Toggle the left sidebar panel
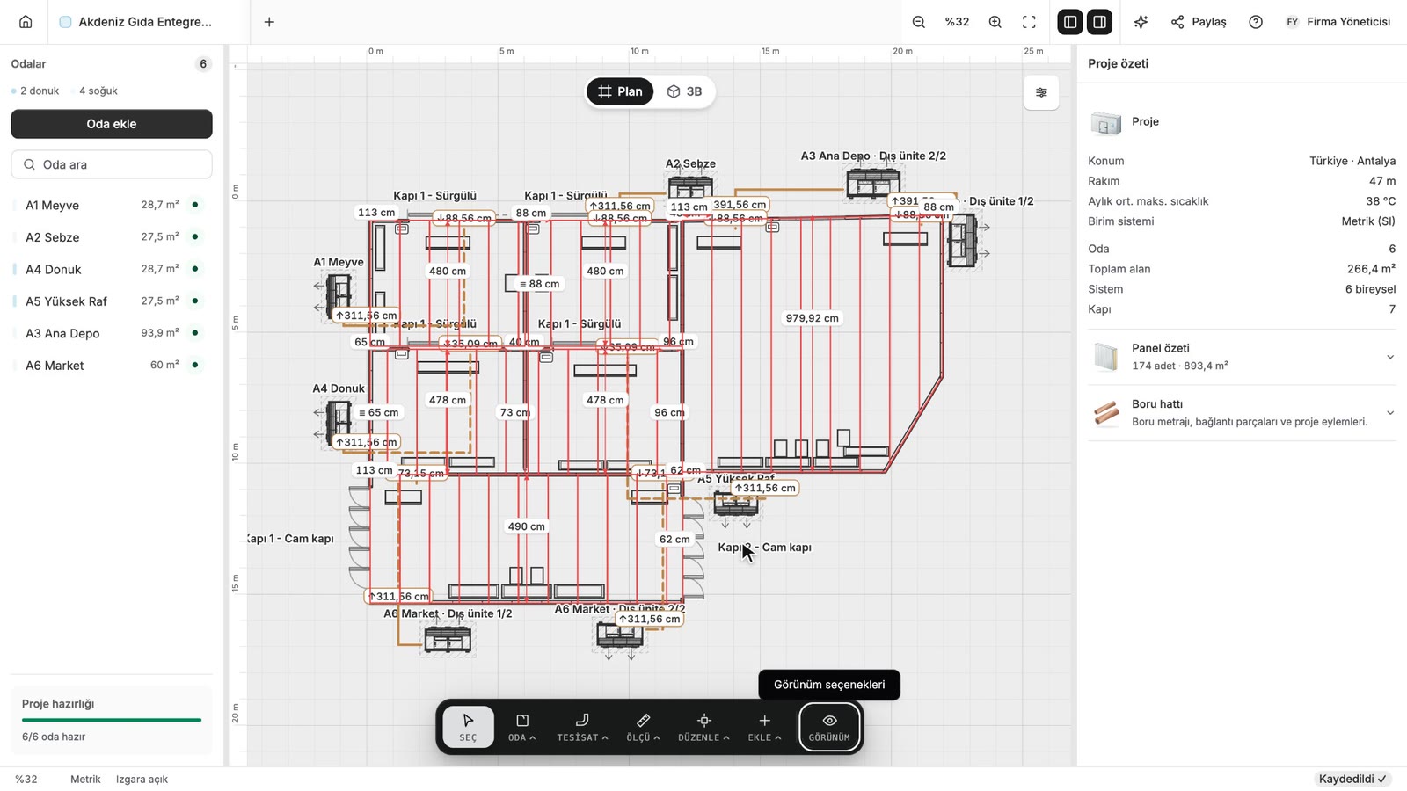The height and width of the screenshot is (791, 1407). 1069,22
